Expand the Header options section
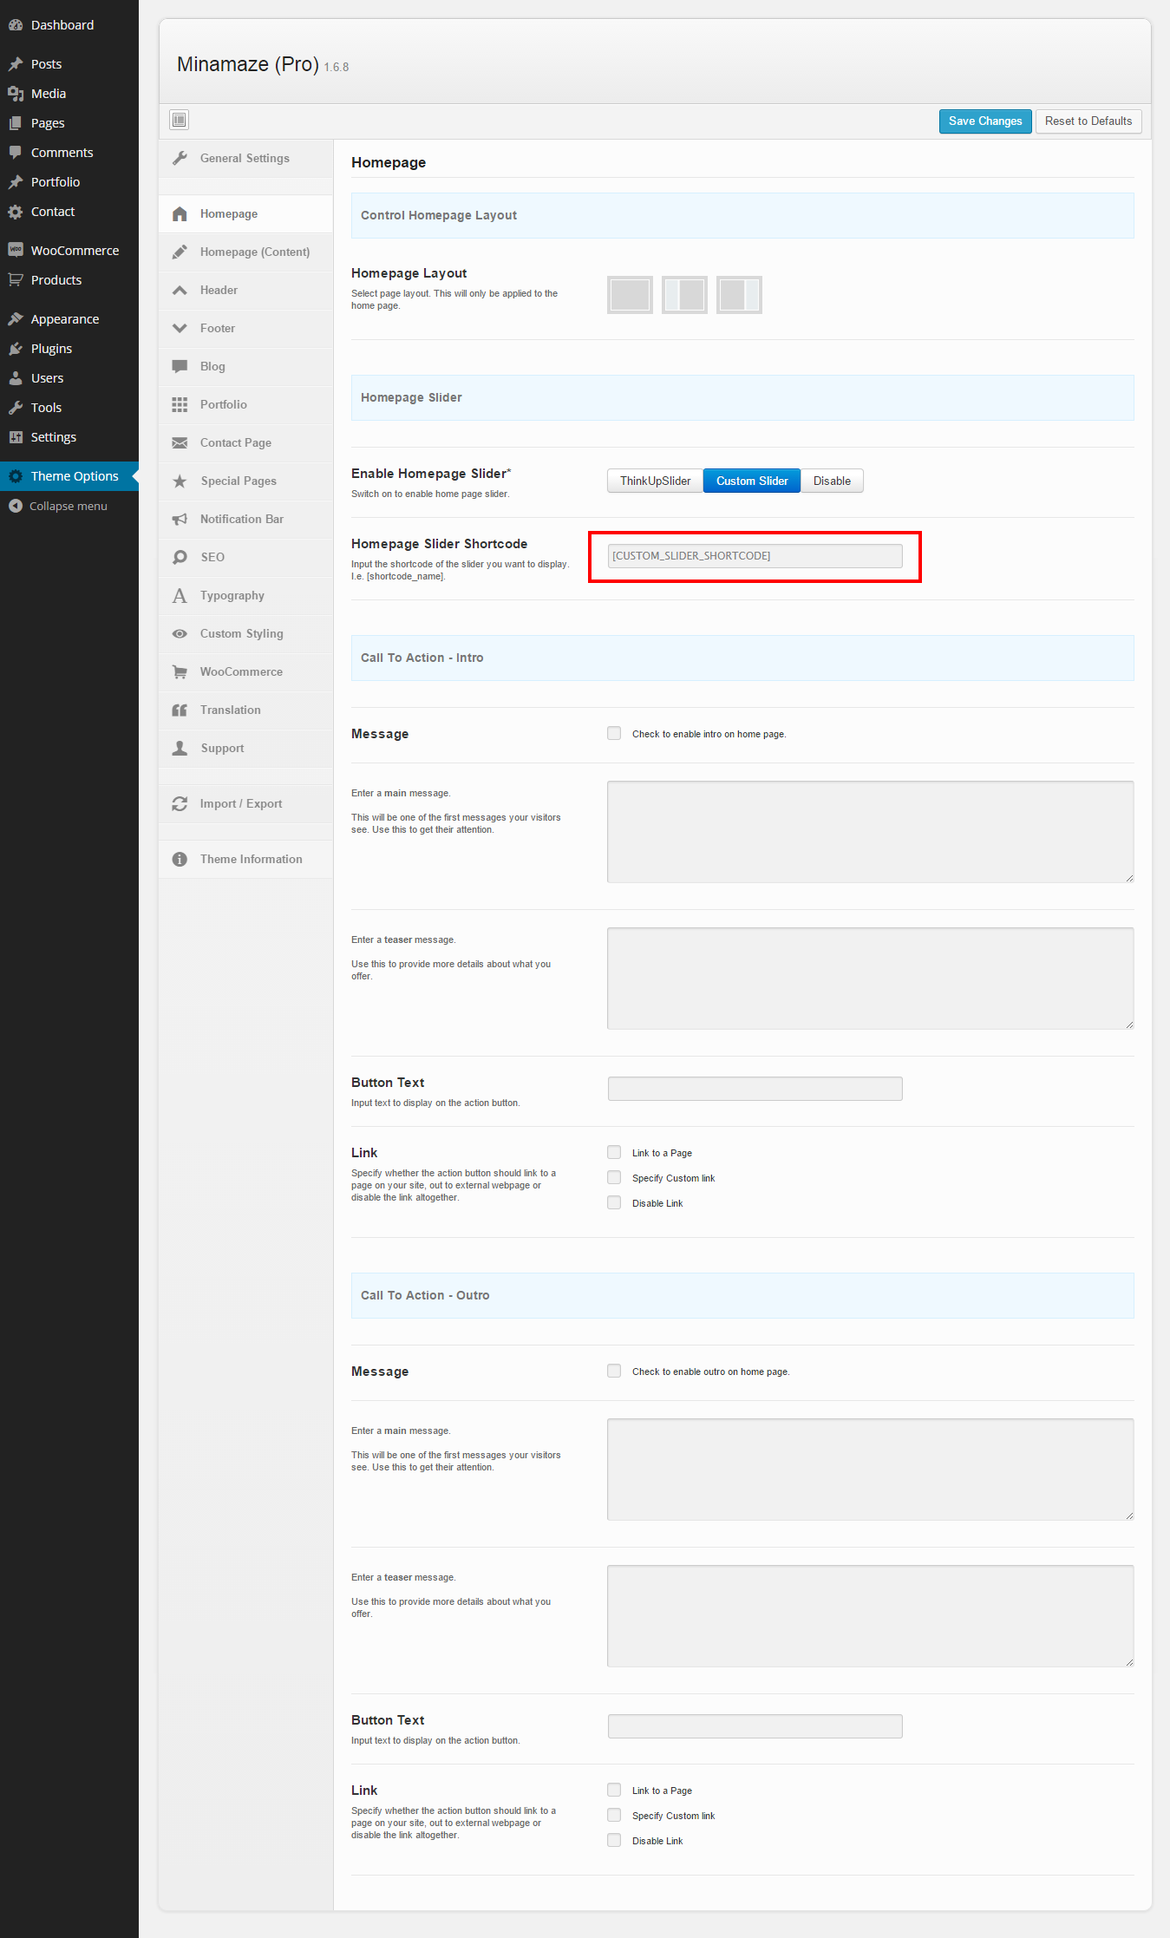The height and width of the screenshot is (1938, 1170). [219, 290]
